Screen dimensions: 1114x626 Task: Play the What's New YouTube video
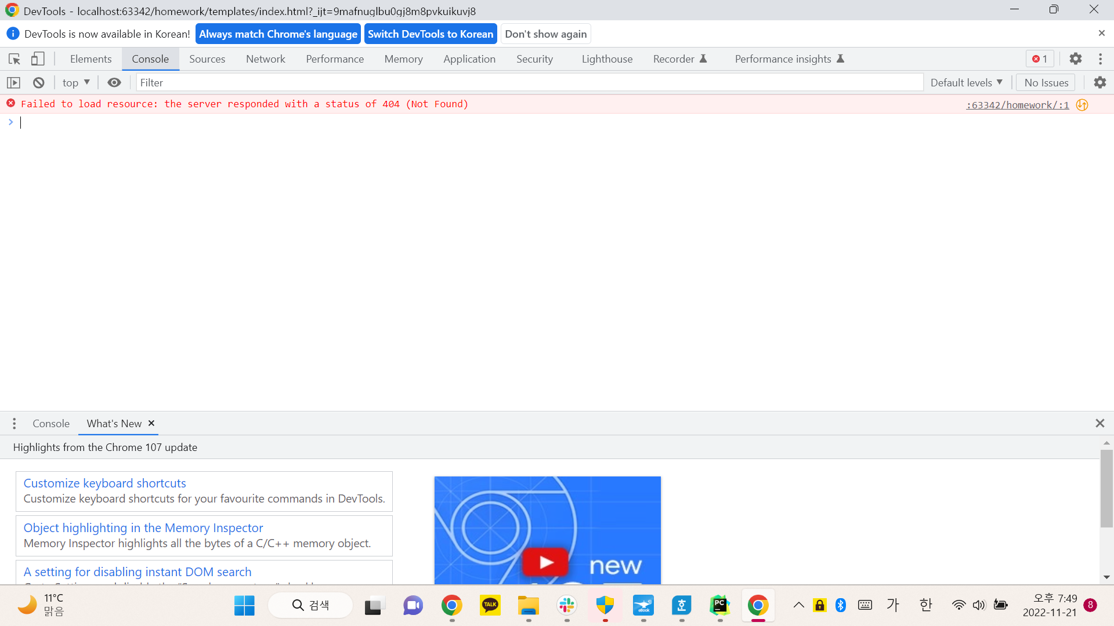546,562
